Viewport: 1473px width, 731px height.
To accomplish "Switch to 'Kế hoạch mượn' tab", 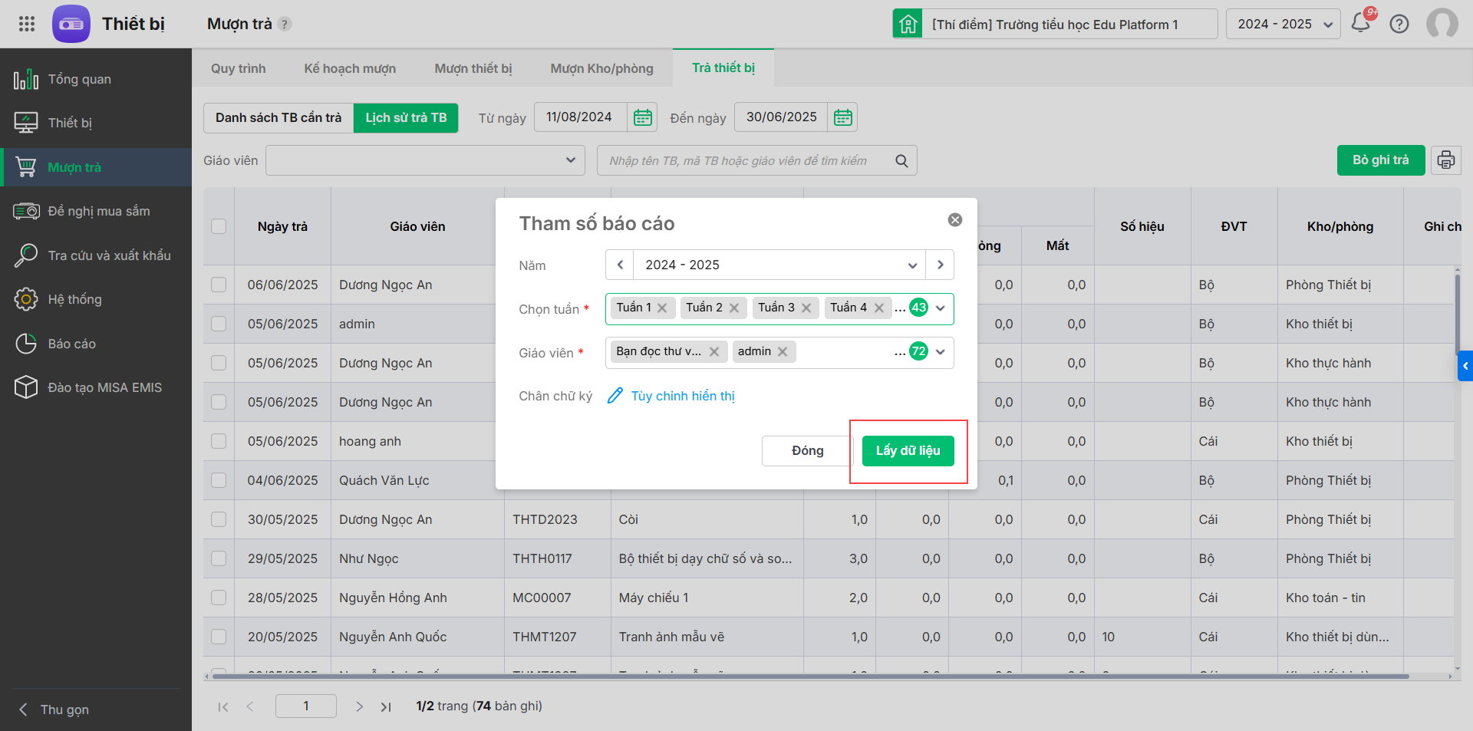I will (x=350, y=68).
